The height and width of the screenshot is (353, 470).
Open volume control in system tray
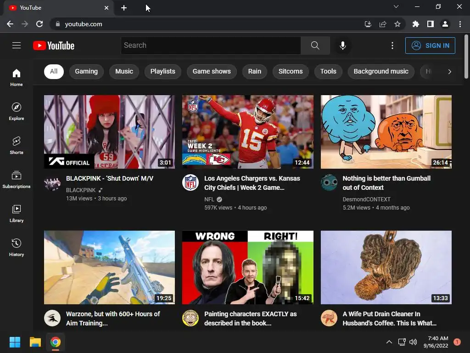413,342
